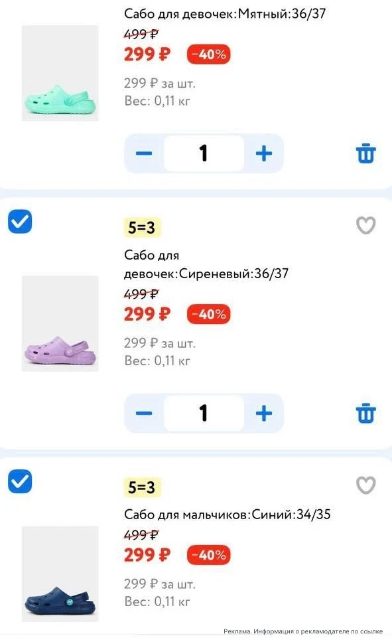Tap the 5=3 promo badge on Синий item
Image resolution: width=392 pixels, height=638 pixels.
[x=142, y=487]
